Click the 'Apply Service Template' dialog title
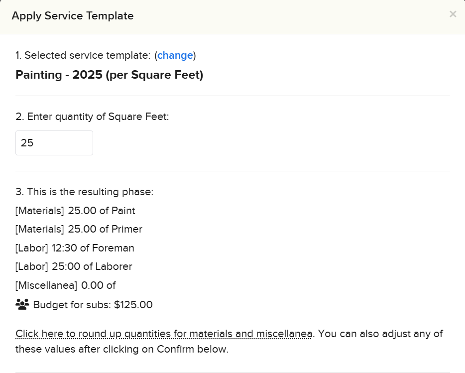The image size is (465, 373). pyautogui.click(x=73, y=16)
